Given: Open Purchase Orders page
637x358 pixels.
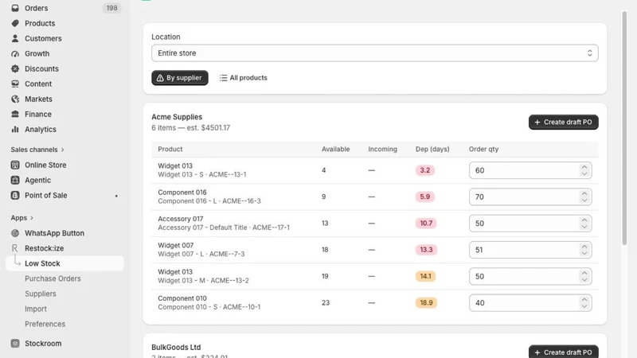Looking at the screenshot, I should pyautogui.click(x=53, y=279).
